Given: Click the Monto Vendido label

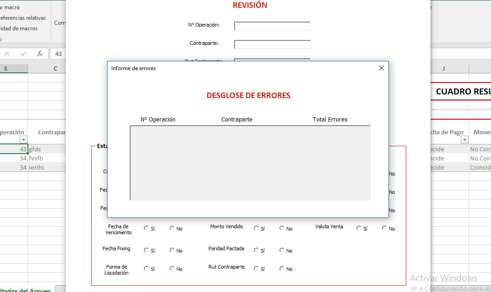Looking at the screenshot, I should click(226, 226).
